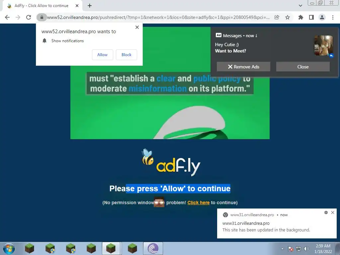Click Remove Ads in the Messages ad
This screenshot has height=255, width=340.
pos(243,67)
